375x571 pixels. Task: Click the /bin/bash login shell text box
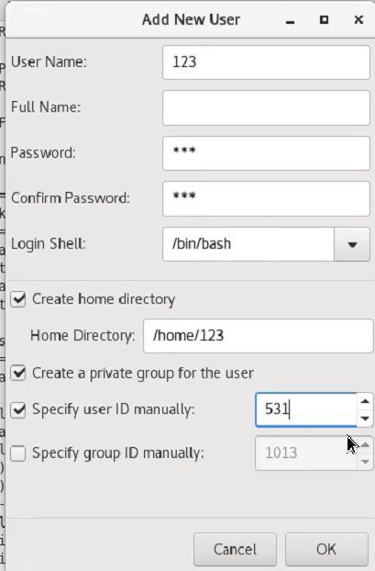tap(248, 244)
